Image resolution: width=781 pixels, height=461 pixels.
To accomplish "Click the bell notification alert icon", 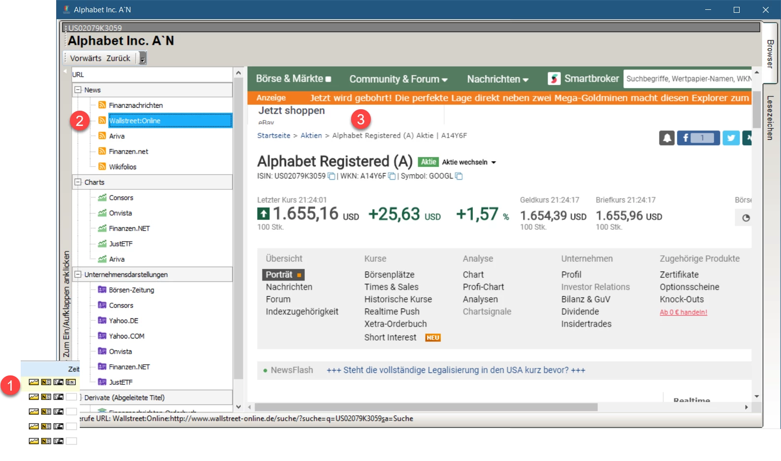I will point(667,138).
